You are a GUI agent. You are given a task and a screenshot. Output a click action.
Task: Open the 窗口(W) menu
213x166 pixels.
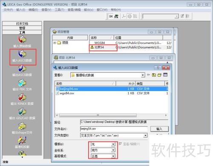click(x=102, y=10)
